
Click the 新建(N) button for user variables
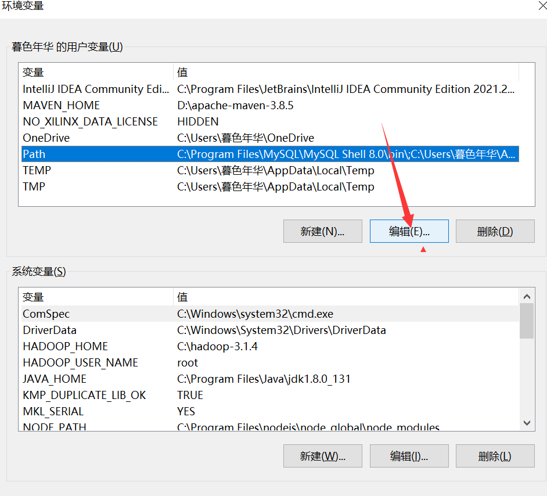[322, 231]
